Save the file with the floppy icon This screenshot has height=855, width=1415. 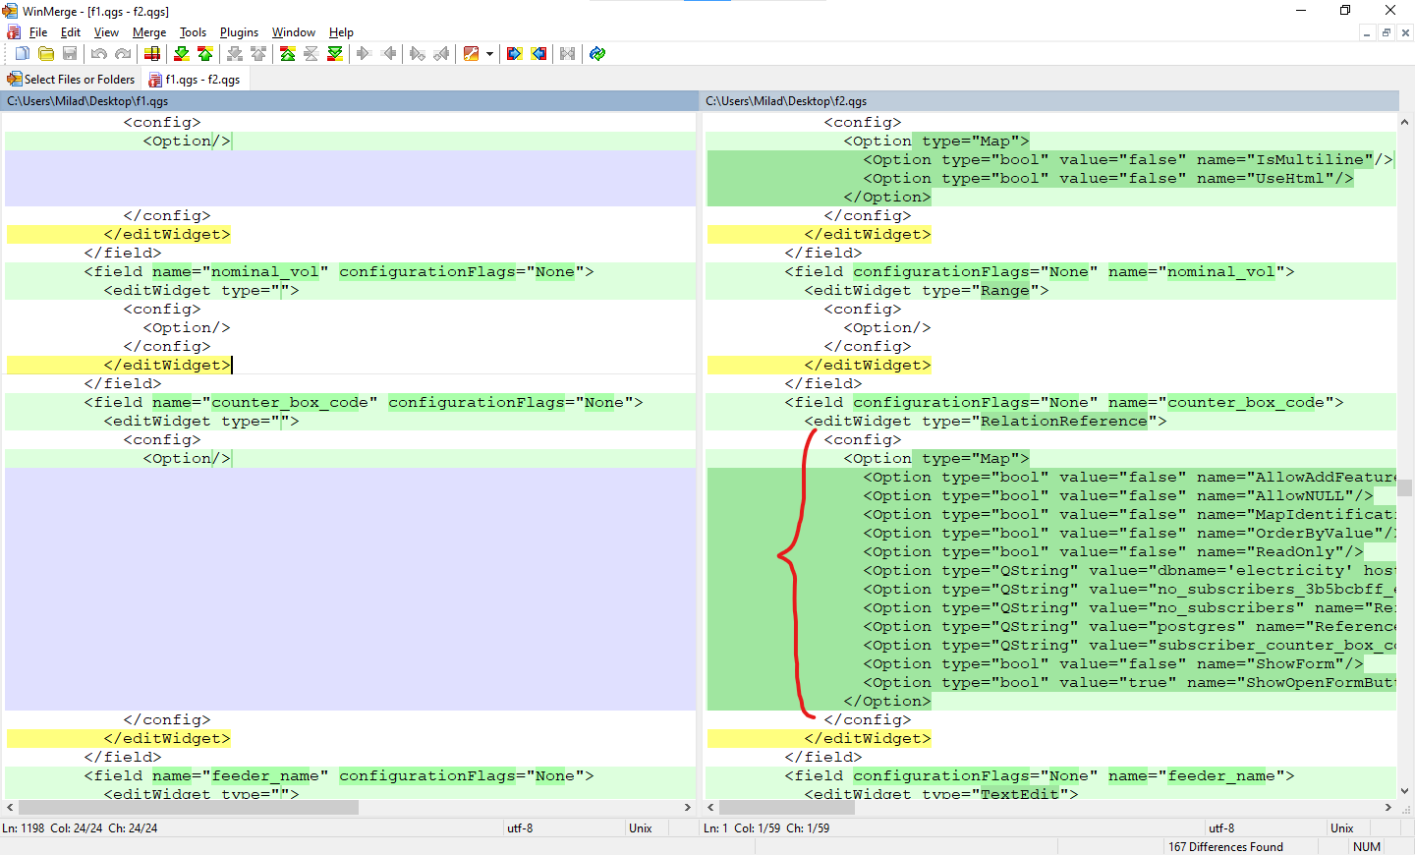70,53
